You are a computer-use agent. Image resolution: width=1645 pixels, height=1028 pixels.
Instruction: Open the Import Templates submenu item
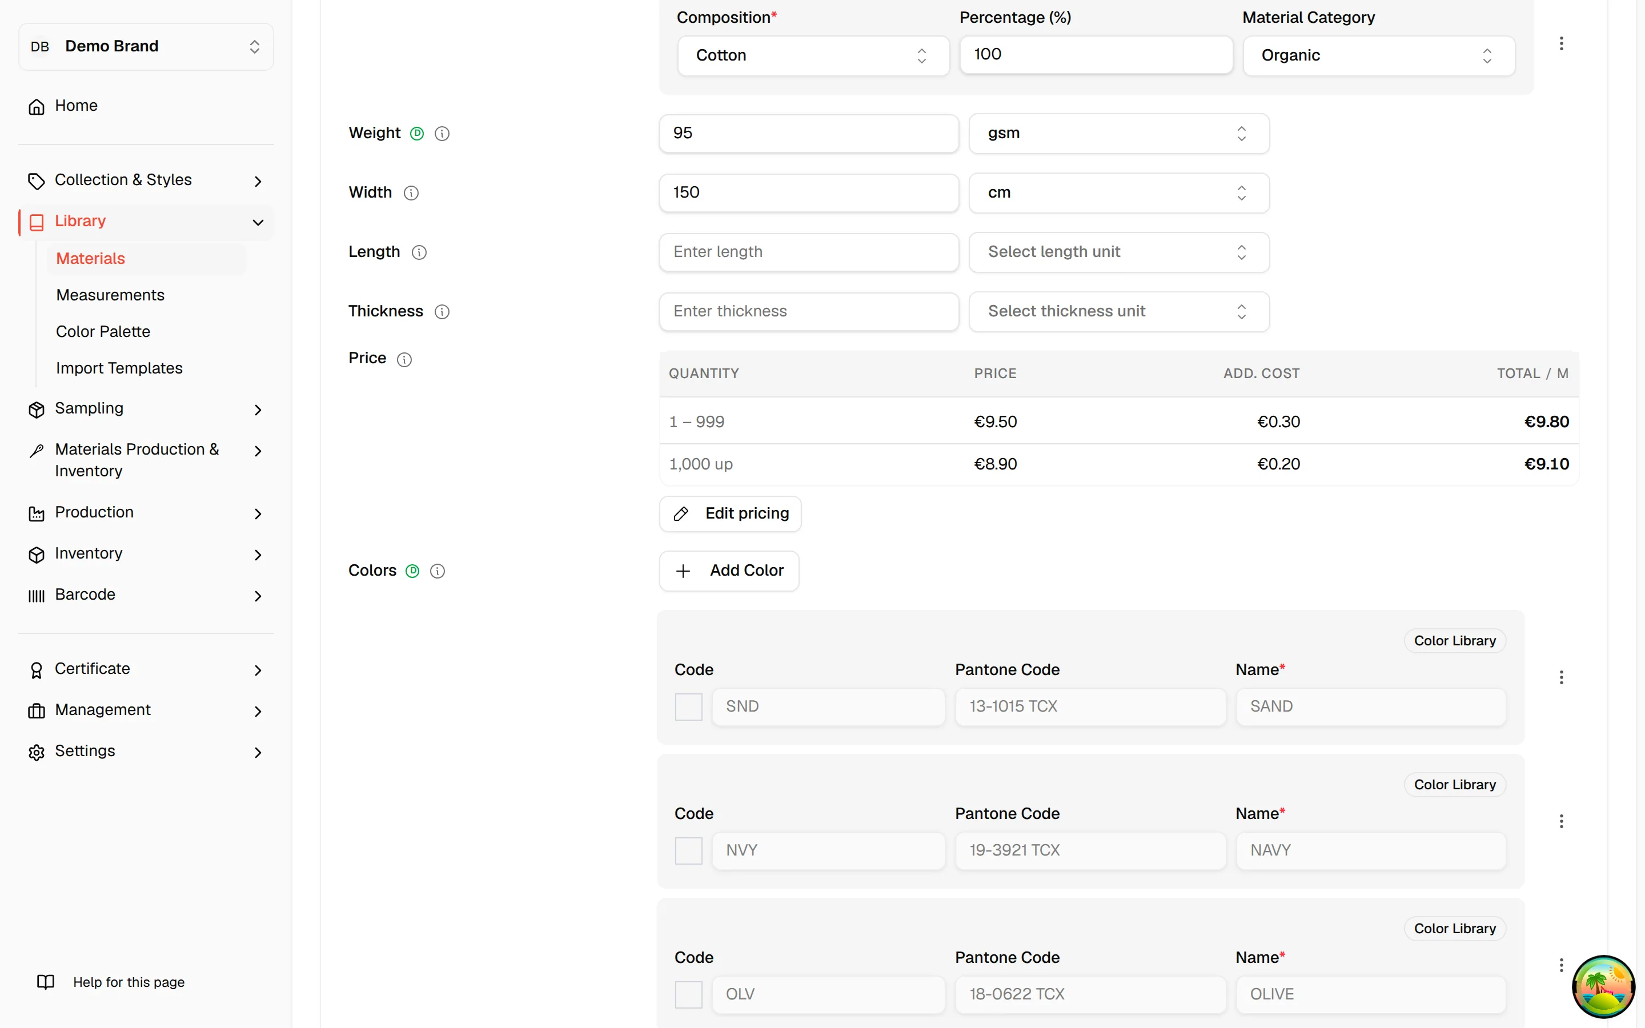pos(146,368)
